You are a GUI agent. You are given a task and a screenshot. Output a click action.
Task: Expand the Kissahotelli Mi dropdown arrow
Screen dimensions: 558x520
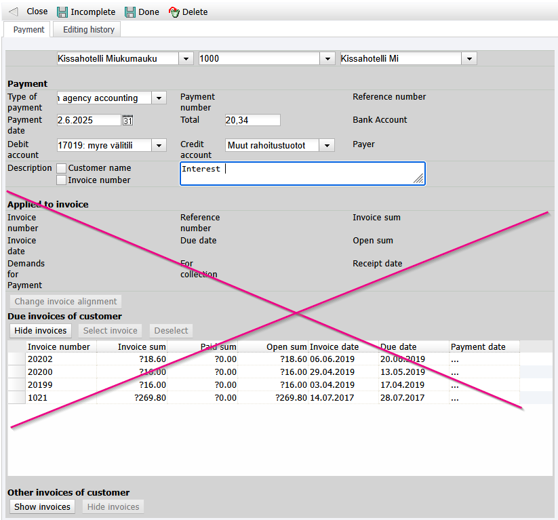[469, 59]
